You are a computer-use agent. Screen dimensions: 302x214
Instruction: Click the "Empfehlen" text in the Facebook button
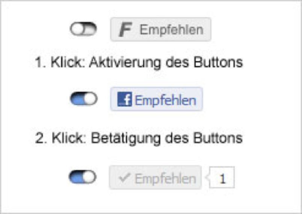[x=165, y=100]
